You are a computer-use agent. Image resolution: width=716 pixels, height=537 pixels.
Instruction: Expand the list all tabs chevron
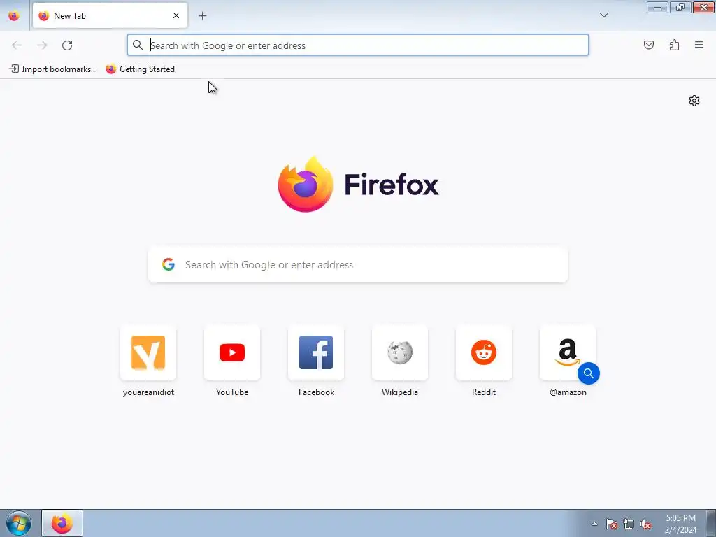(x=603, y=15)
